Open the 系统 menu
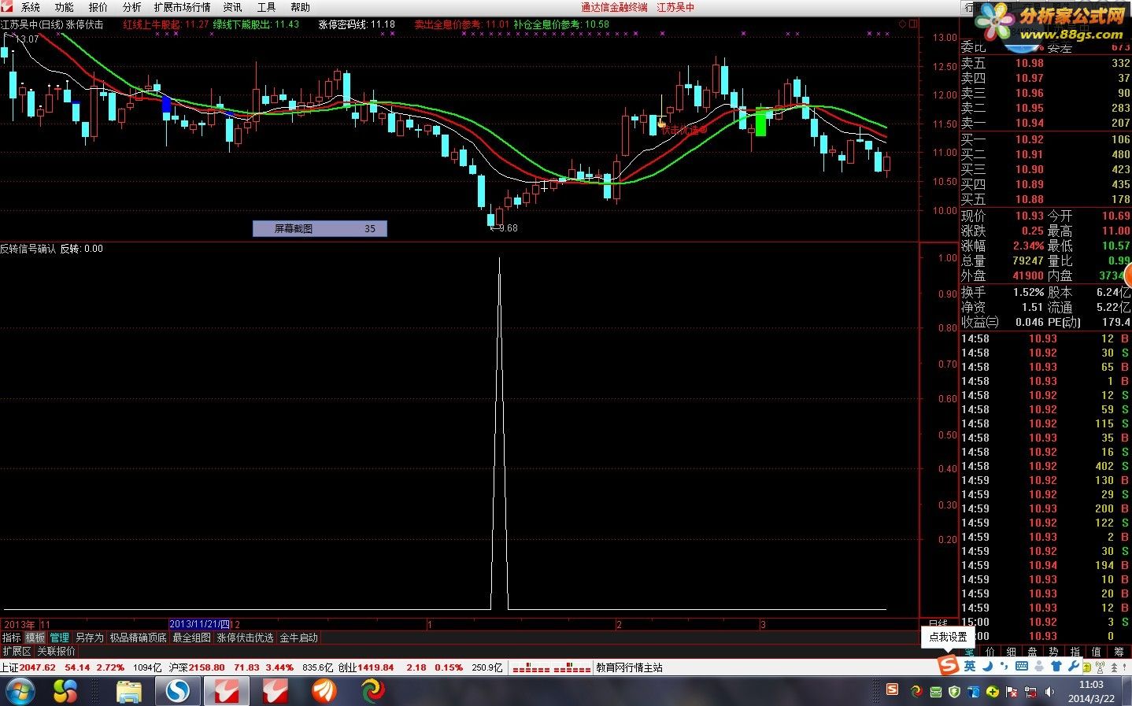Viewport: 1132px width, 706px height. click(x=30, y=7)
